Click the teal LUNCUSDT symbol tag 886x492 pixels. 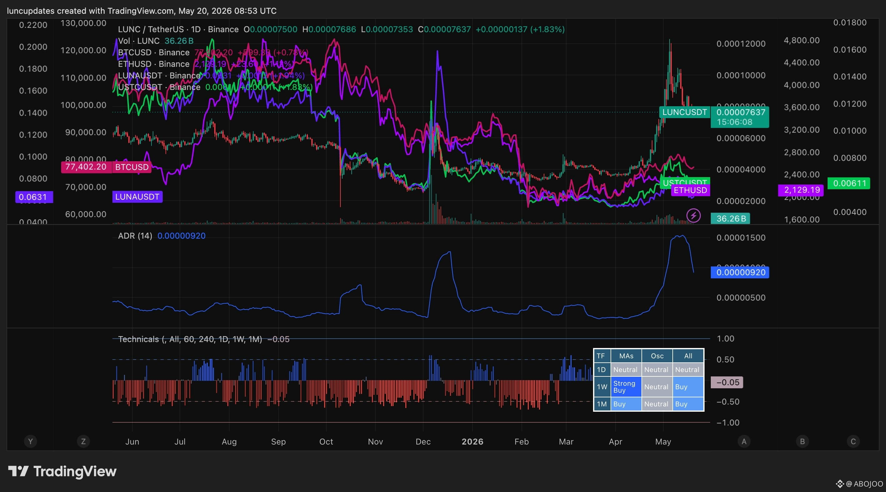tap(685, 112)
